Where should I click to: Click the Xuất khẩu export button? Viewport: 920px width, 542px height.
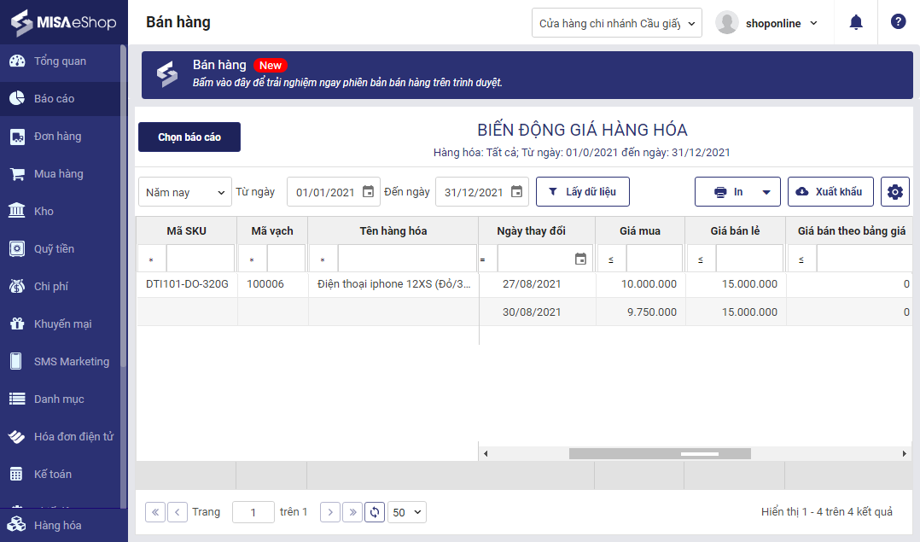[x=830, y=192]
